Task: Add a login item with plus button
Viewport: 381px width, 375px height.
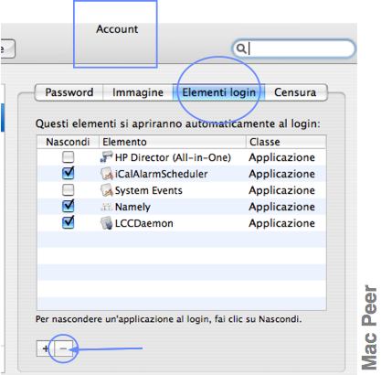Action: (x=46, y=348)
